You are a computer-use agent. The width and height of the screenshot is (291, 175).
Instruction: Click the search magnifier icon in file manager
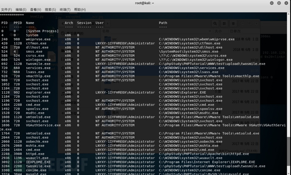(x=215, y=24)
